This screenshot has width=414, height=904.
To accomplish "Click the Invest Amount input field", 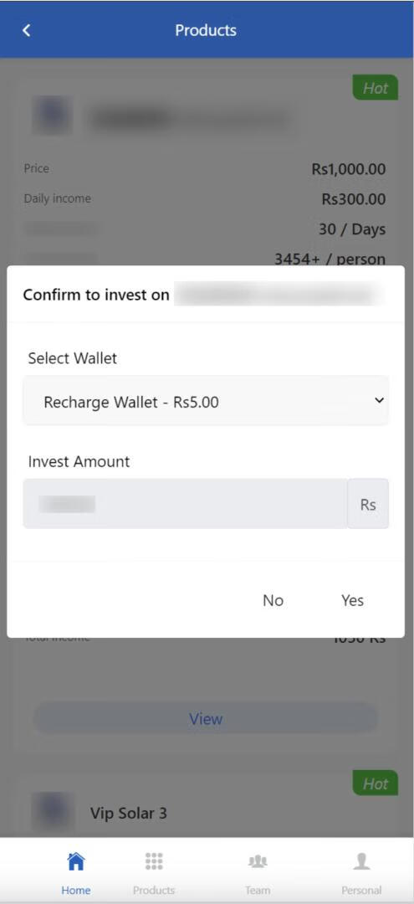I will point(186,504).
